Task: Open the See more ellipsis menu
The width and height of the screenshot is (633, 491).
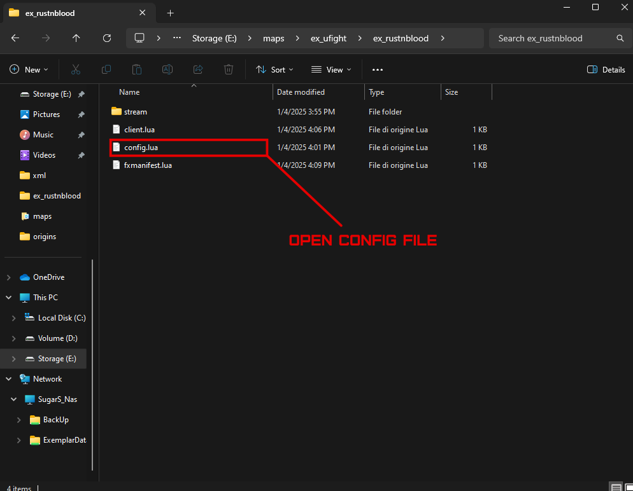Action: [x=378, y=70]
